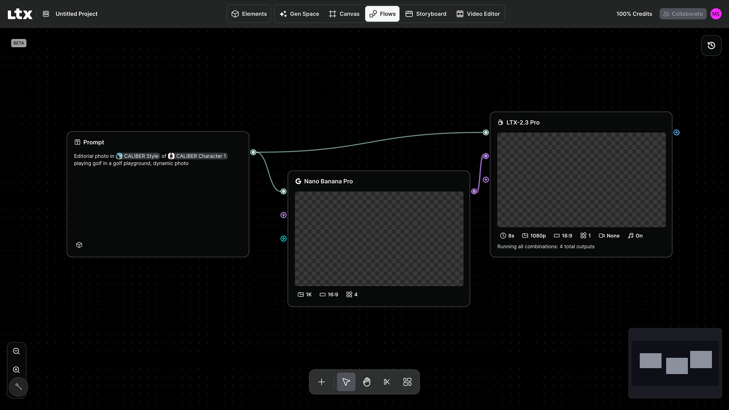Click the LTX-2.3 Pro green prompt connector
This screenshot has height=410, width=729.
coord(486,132)
